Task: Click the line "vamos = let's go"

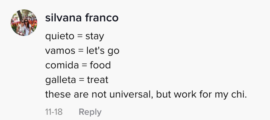Action: (x=82, y=51)
